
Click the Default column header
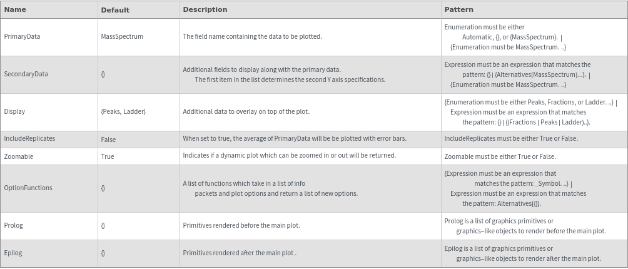[x=115, y=10]
